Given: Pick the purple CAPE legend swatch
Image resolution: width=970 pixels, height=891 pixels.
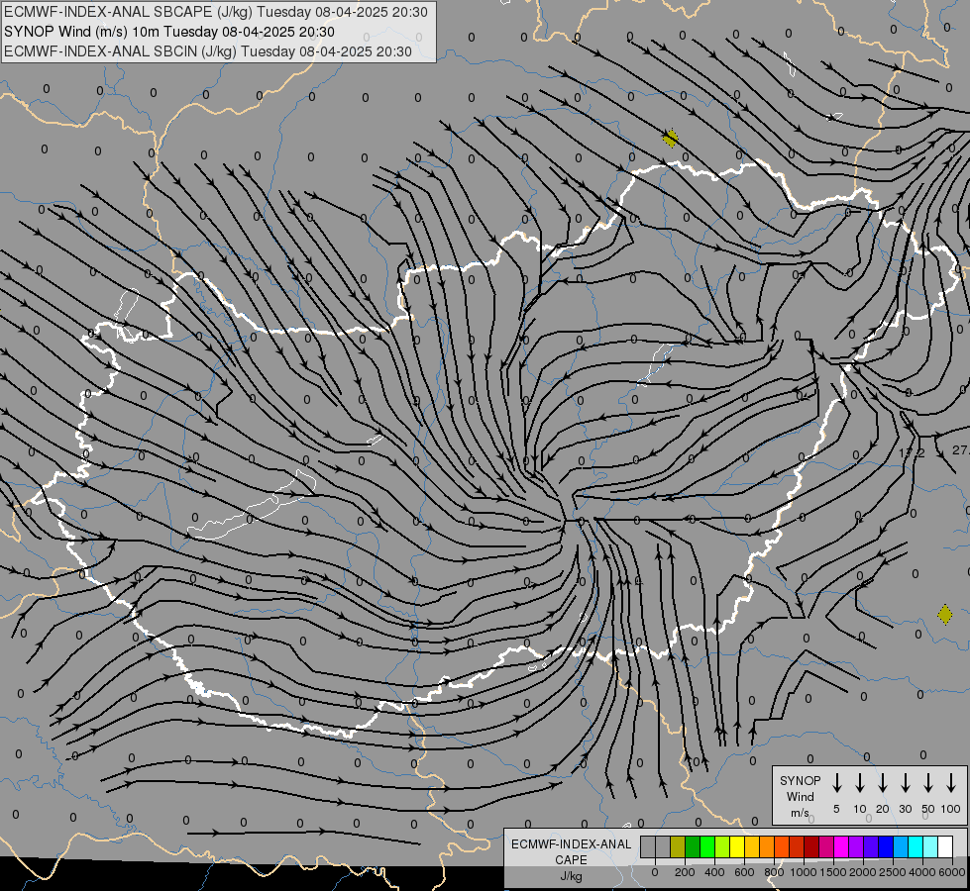Looking at the screenshot, I should pyautogui.click(x=856, y=846).
